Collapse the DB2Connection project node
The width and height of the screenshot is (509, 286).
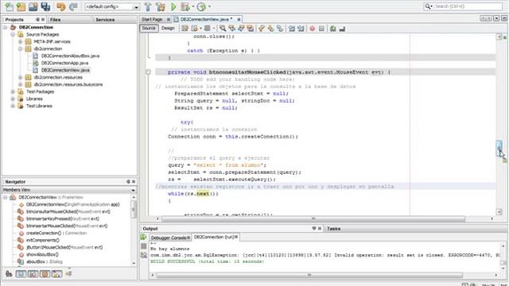coord(6,27)
